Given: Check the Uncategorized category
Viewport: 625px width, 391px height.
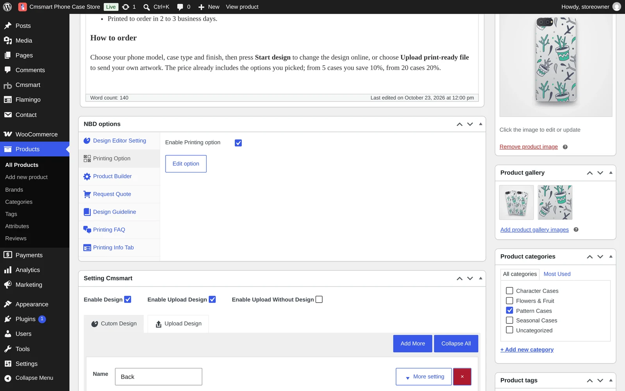Looking at the screenshot, I should point(509,330).
